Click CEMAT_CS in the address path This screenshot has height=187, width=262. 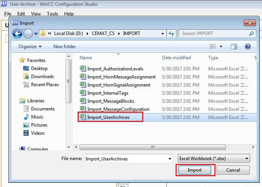pyautogui.click(x=103, y=33)
